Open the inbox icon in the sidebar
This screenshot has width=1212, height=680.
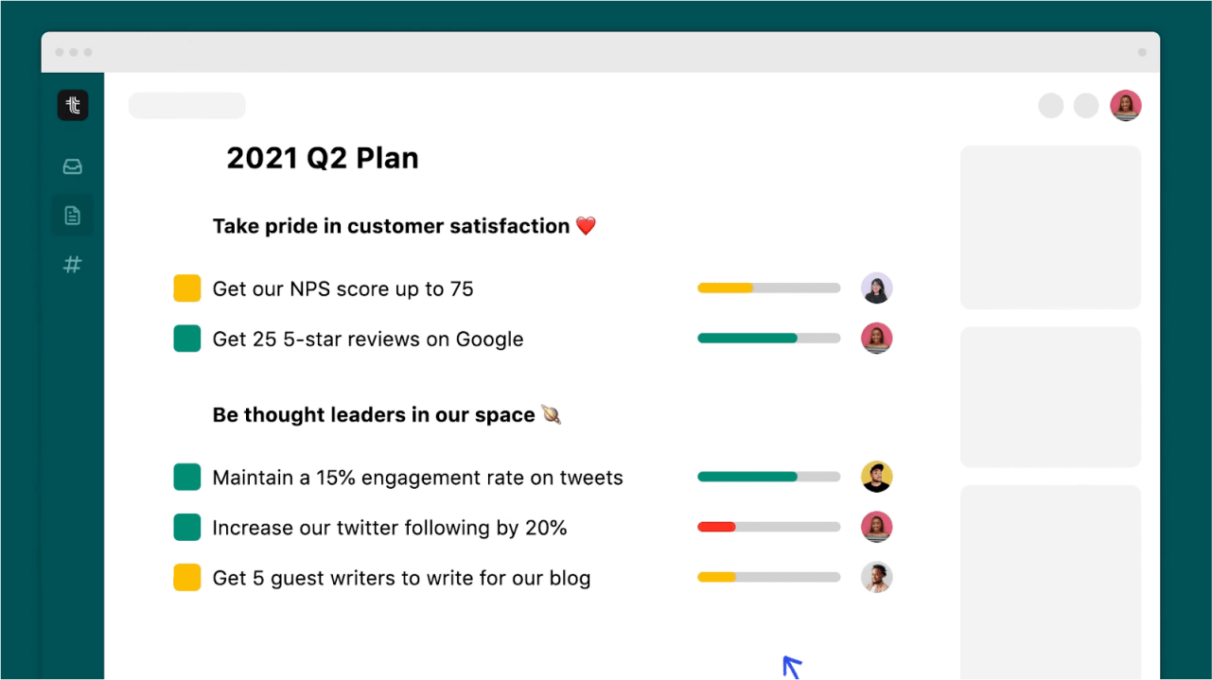(73, 167)
